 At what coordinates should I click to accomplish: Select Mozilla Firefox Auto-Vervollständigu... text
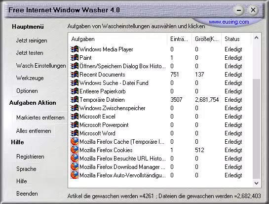tap(123, 175)
